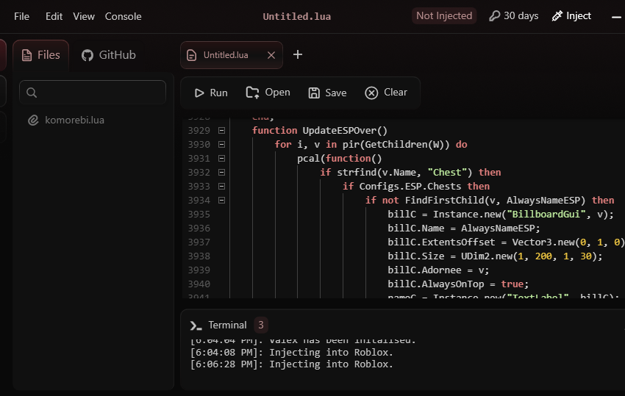This screenshot has height=396, width=625.
Task: Collapse the fold at line 3934
Action: [221, 201]
